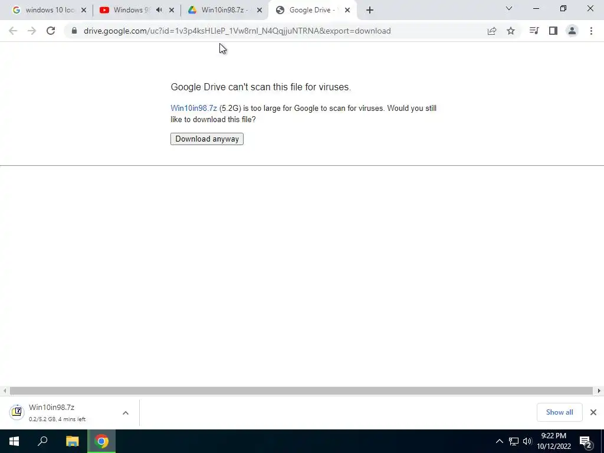Mute the audio on the YouTube tab
The width and height of the screenshot is (604, 453).
pos(159,10)
